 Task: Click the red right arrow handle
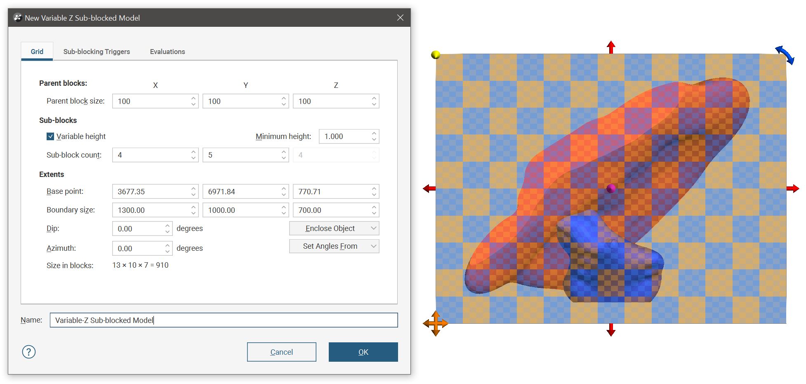coord(793,188)
